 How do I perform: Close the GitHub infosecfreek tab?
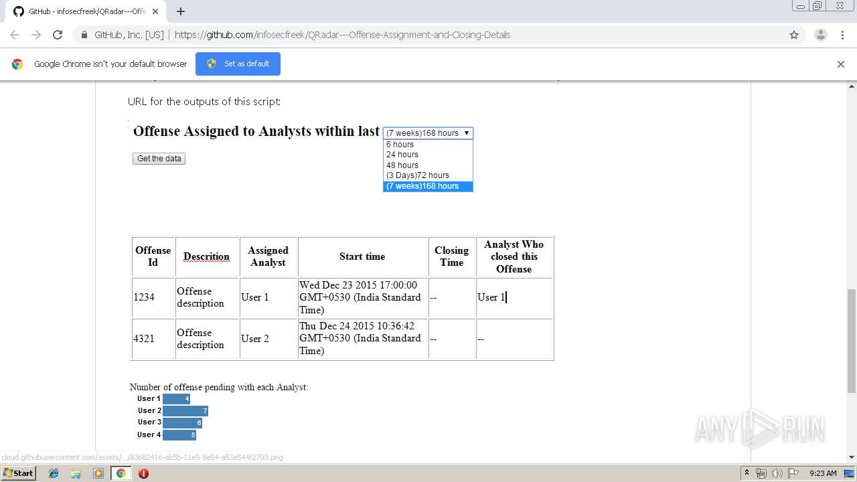155,11
